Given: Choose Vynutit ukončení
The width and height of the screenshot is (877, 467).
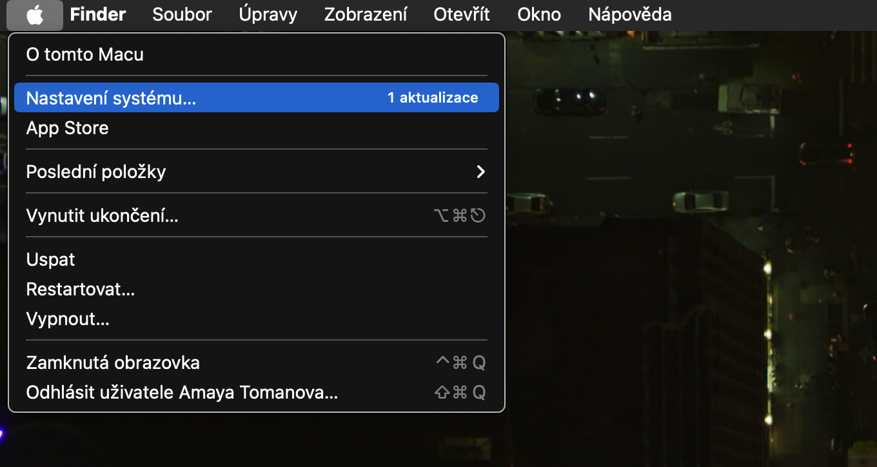Looking at the screenshot, I should click(x=256, y=215).
